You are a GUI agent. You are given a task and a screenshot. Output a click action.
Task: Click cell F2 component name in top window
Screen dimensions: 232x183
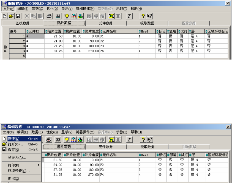[119, 41]
